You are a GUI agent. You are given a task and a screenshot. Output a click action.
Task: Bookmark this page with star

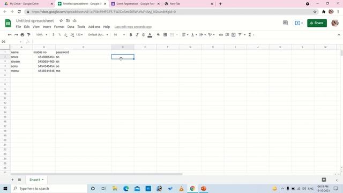coord(315,12)
